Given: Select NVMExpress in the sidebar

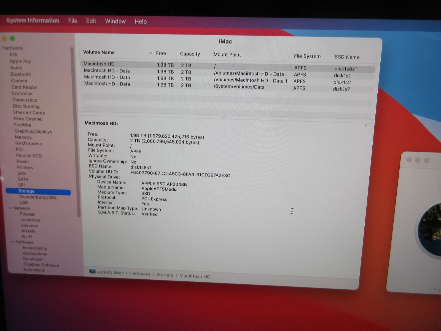Looking at the screenshot, I should (29, 143).
